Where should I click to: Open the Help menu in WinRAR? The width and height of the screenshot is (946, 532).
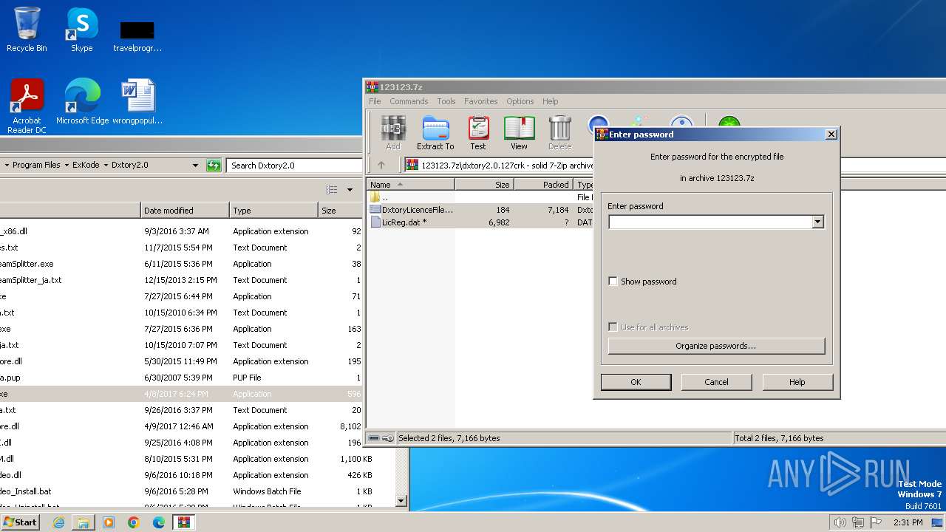550,101
